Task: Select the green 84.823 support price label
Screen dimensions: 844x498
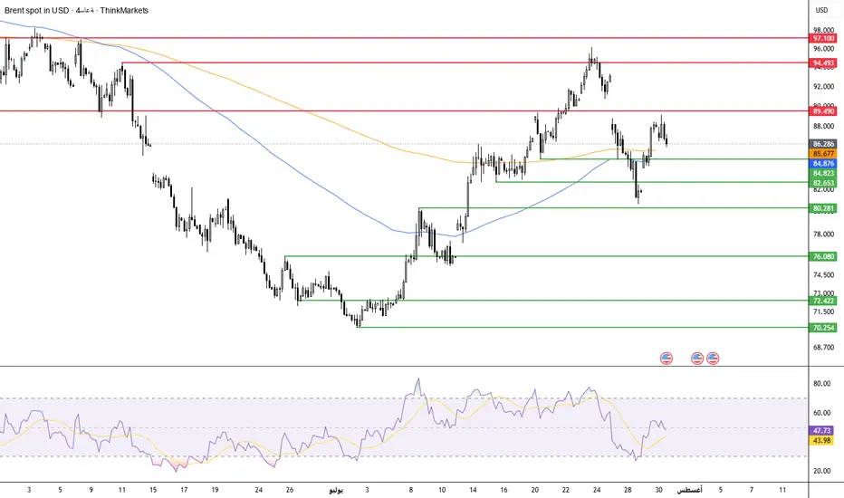Action: pos(823,173)
